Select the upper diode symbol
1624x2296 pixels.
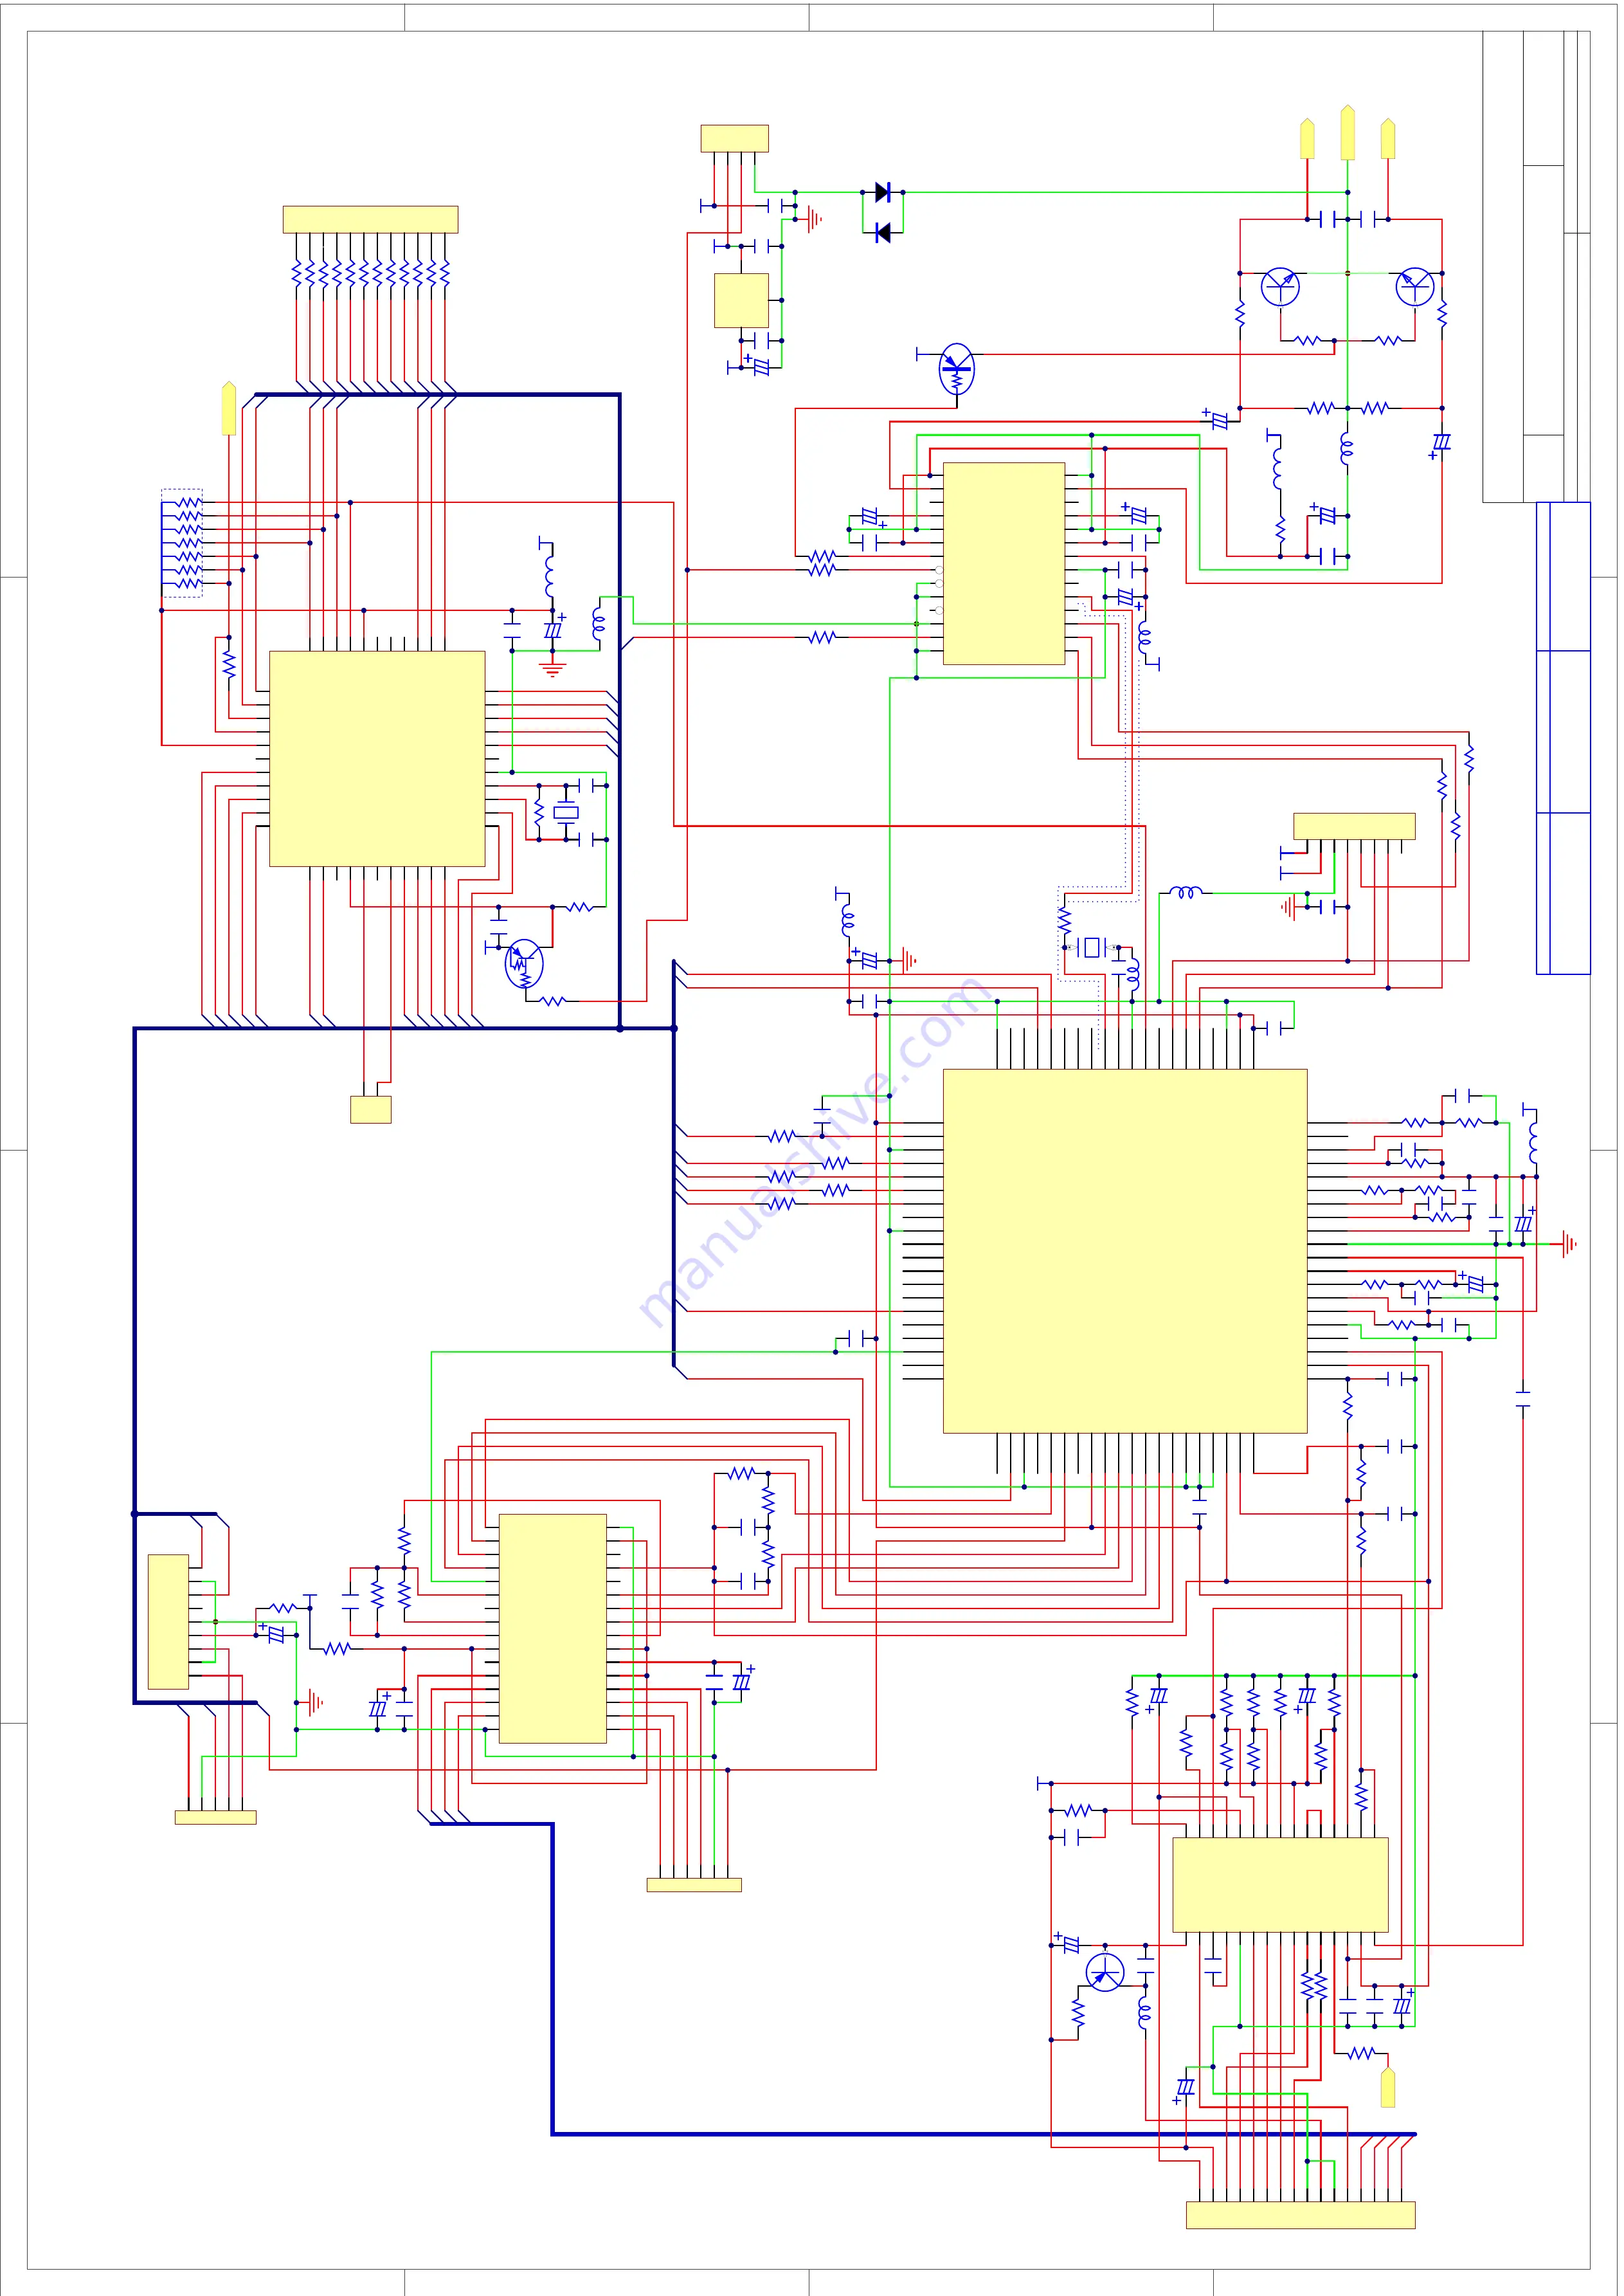[x=882, y=192]
